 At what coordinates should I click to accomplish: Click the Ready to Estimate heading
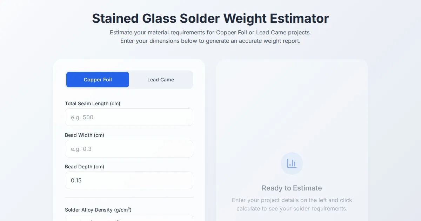pyautogui.click(x=292, y=188)
